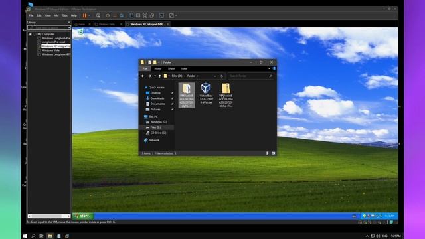Open the VMware View menu
Screen dimensions: 425x239
(48, 16)
